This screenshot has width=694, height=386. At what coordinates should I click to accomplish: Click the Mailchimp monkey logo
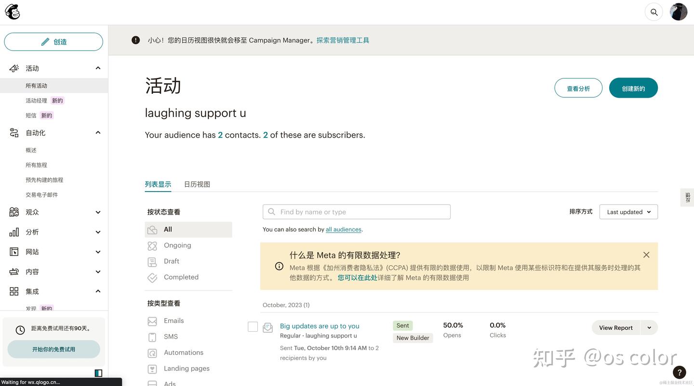(x=13, y=12)
